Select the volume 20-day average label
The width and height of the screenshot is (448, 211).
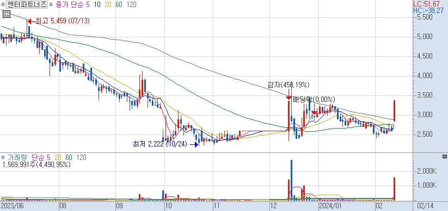[x=58, y=157]
